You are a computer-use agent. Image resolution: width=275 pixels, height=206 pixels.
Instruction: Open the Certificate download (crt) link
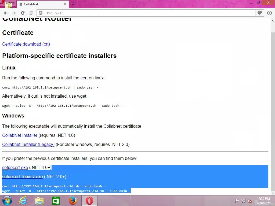coord(26,44)
